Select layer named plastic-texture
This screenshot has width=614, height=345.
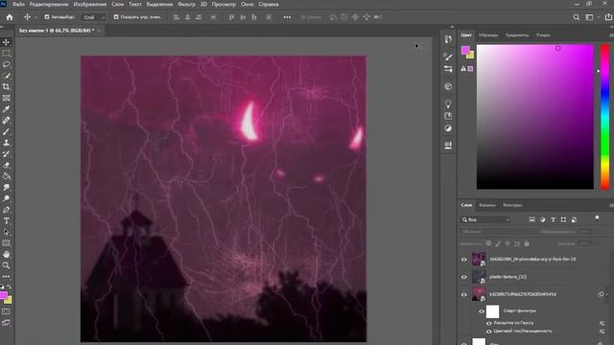click(x=508, y=277)
